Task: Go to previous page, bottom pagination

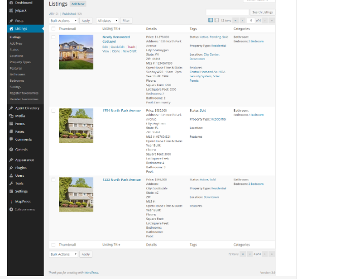Action: point(250,254)
